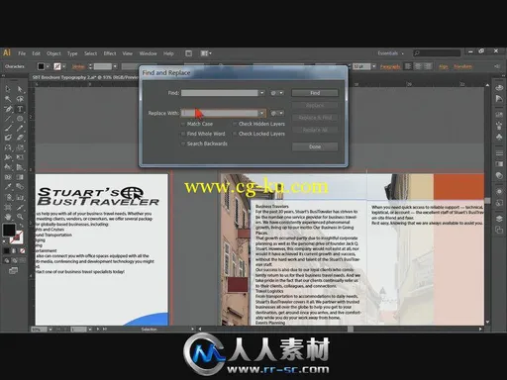Open the Paragraph panel link
This screenshot has height=380, width=507.
tap(390, 66)
